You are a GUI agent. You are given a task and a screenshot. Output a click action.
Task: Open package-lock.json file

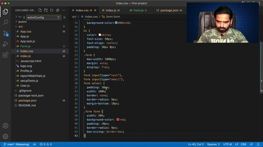coord(31,96)
